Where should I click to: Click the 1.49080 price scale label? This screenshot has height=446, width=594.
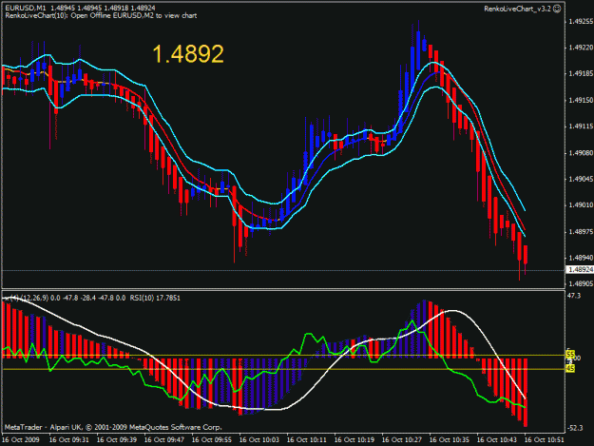tap(581, 153)
